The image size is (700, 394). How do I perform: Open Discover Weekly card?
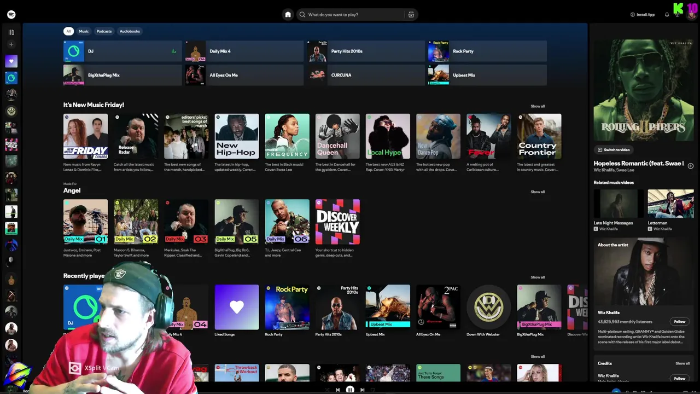[337, 222]
